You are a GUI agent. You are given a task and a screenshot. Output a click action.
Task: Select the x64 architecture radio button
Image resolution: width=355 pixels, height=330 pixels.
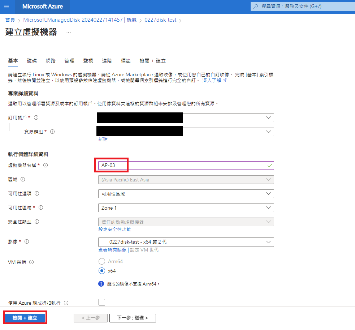pyautogui.click(x=102, y=271)
